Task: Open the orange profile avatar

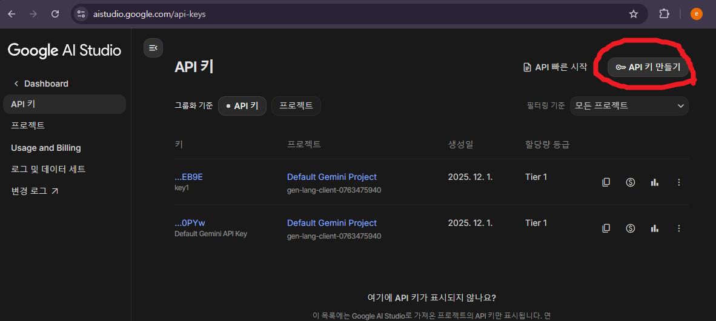Action: pyautogui.click(x=697, y=14)
